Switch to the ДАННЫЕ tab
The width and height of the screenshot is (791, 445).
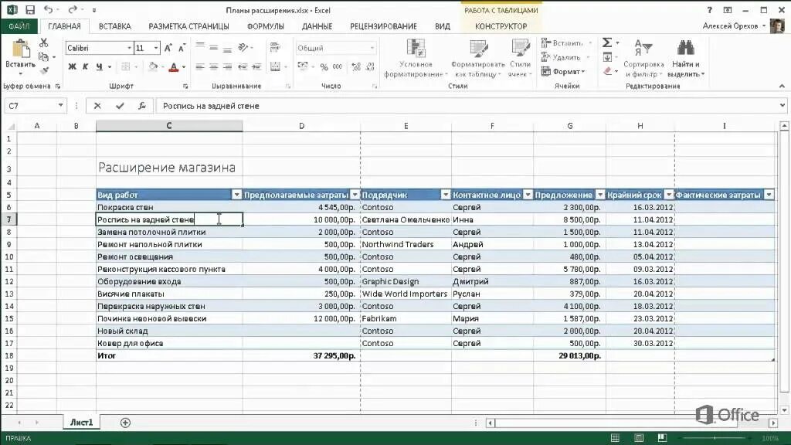(317, 26)
